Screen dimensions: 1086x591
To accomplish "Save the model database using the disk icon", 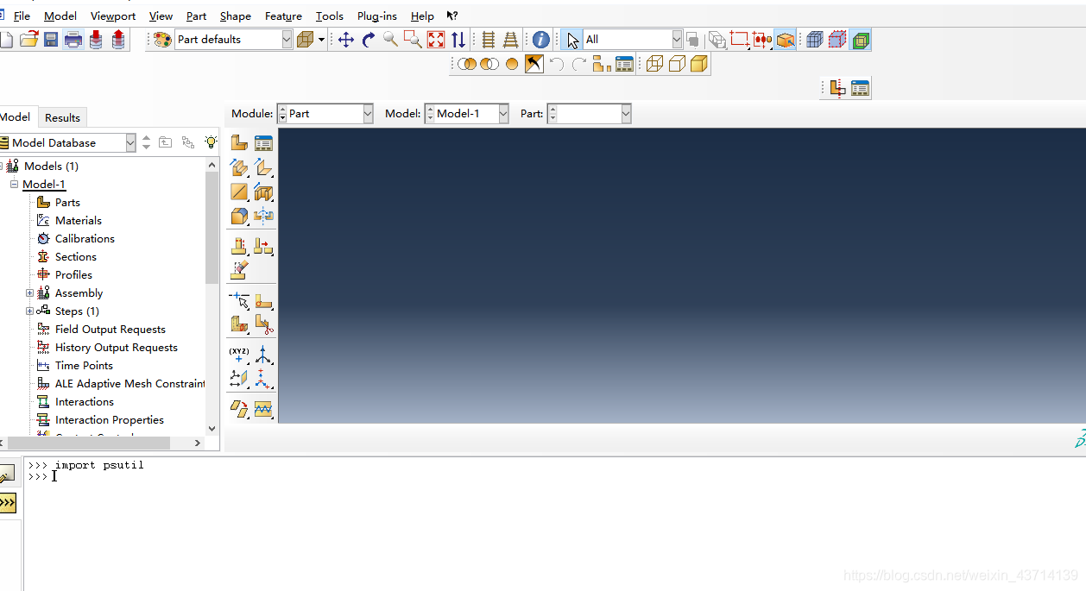I will (51, 40).
